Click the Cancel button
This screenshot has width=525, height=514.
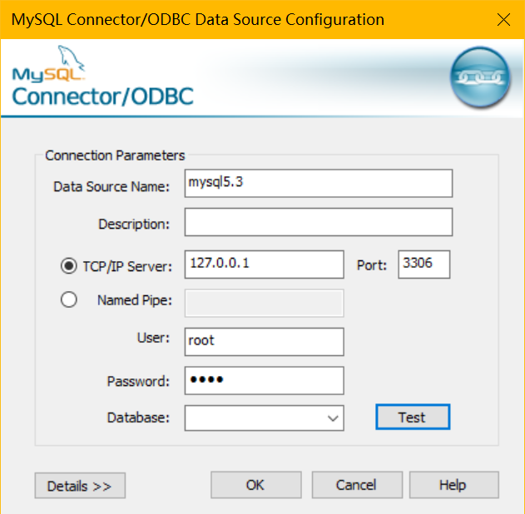click(356, 485)
